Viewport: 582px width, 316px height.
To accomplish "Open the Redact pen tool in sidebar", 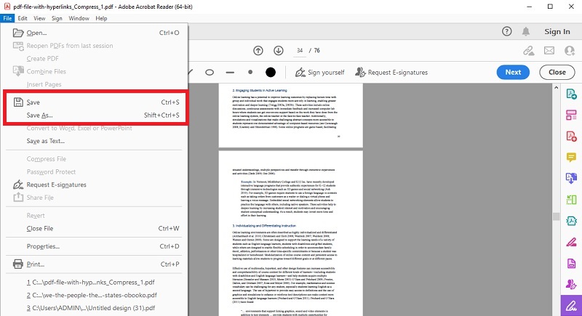I will point(571,243).
